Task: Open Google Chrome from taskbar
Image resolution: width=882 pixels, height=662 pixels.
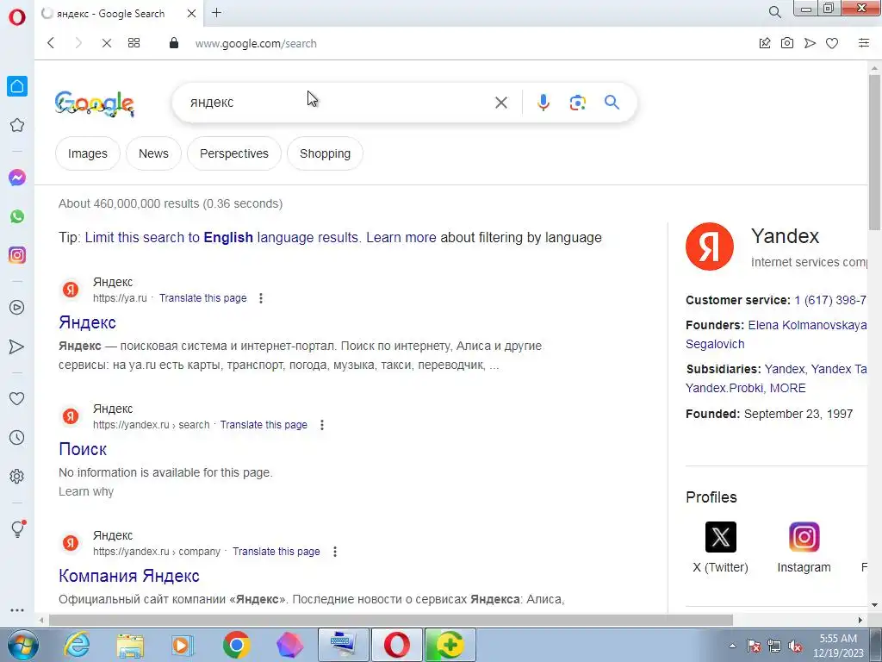Action: pos(236,645)
